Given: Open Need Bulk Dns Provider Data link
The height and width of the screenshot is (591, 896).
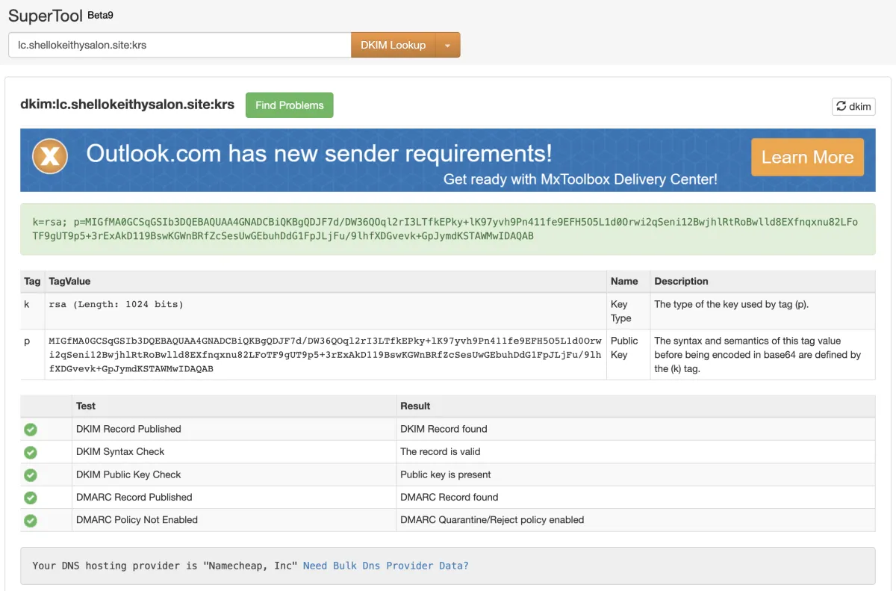Looking at the screenshot, I should pyautogui.click(x=386, y=566).
